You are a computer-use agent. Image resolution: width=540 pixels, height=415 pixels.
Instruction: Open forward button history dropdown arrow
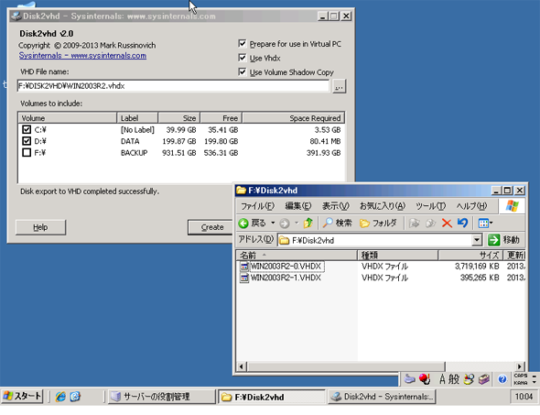pos(297,223)
